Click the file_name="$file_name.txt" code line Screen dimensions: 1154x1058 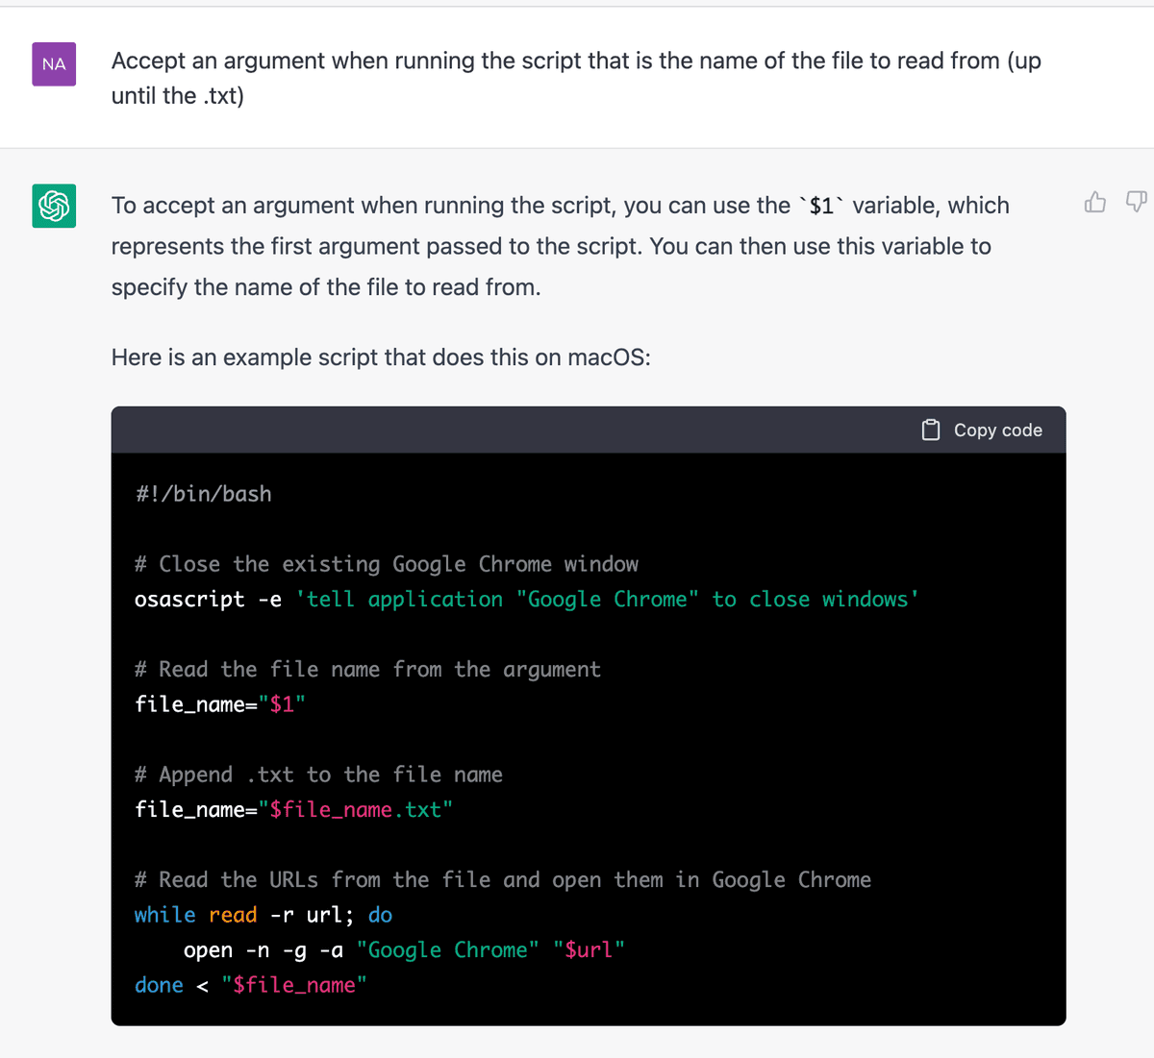(293, 810)
